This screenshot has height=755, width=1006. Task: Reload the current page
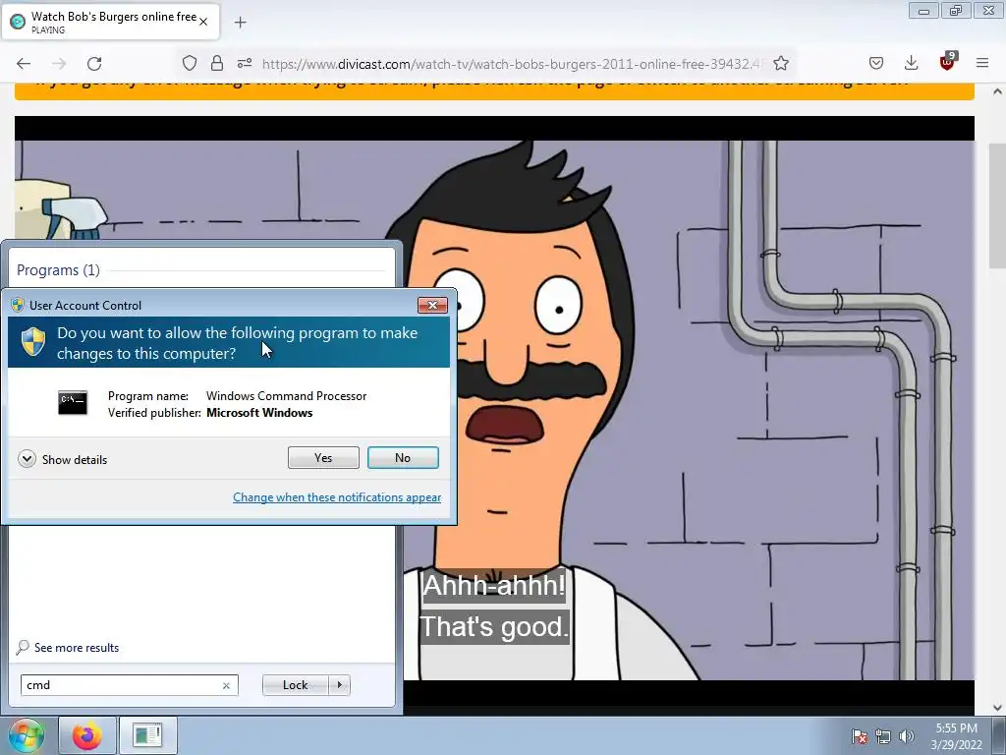[94, 64]
